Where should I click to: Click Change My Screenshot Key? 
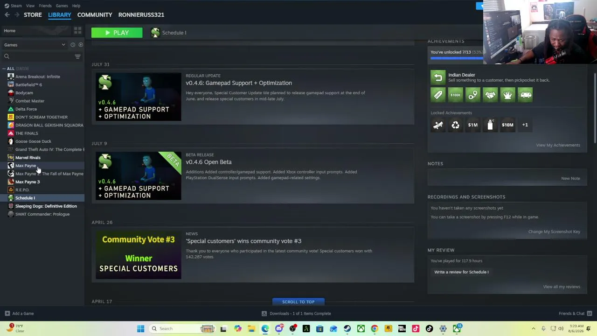coord(554,231)
